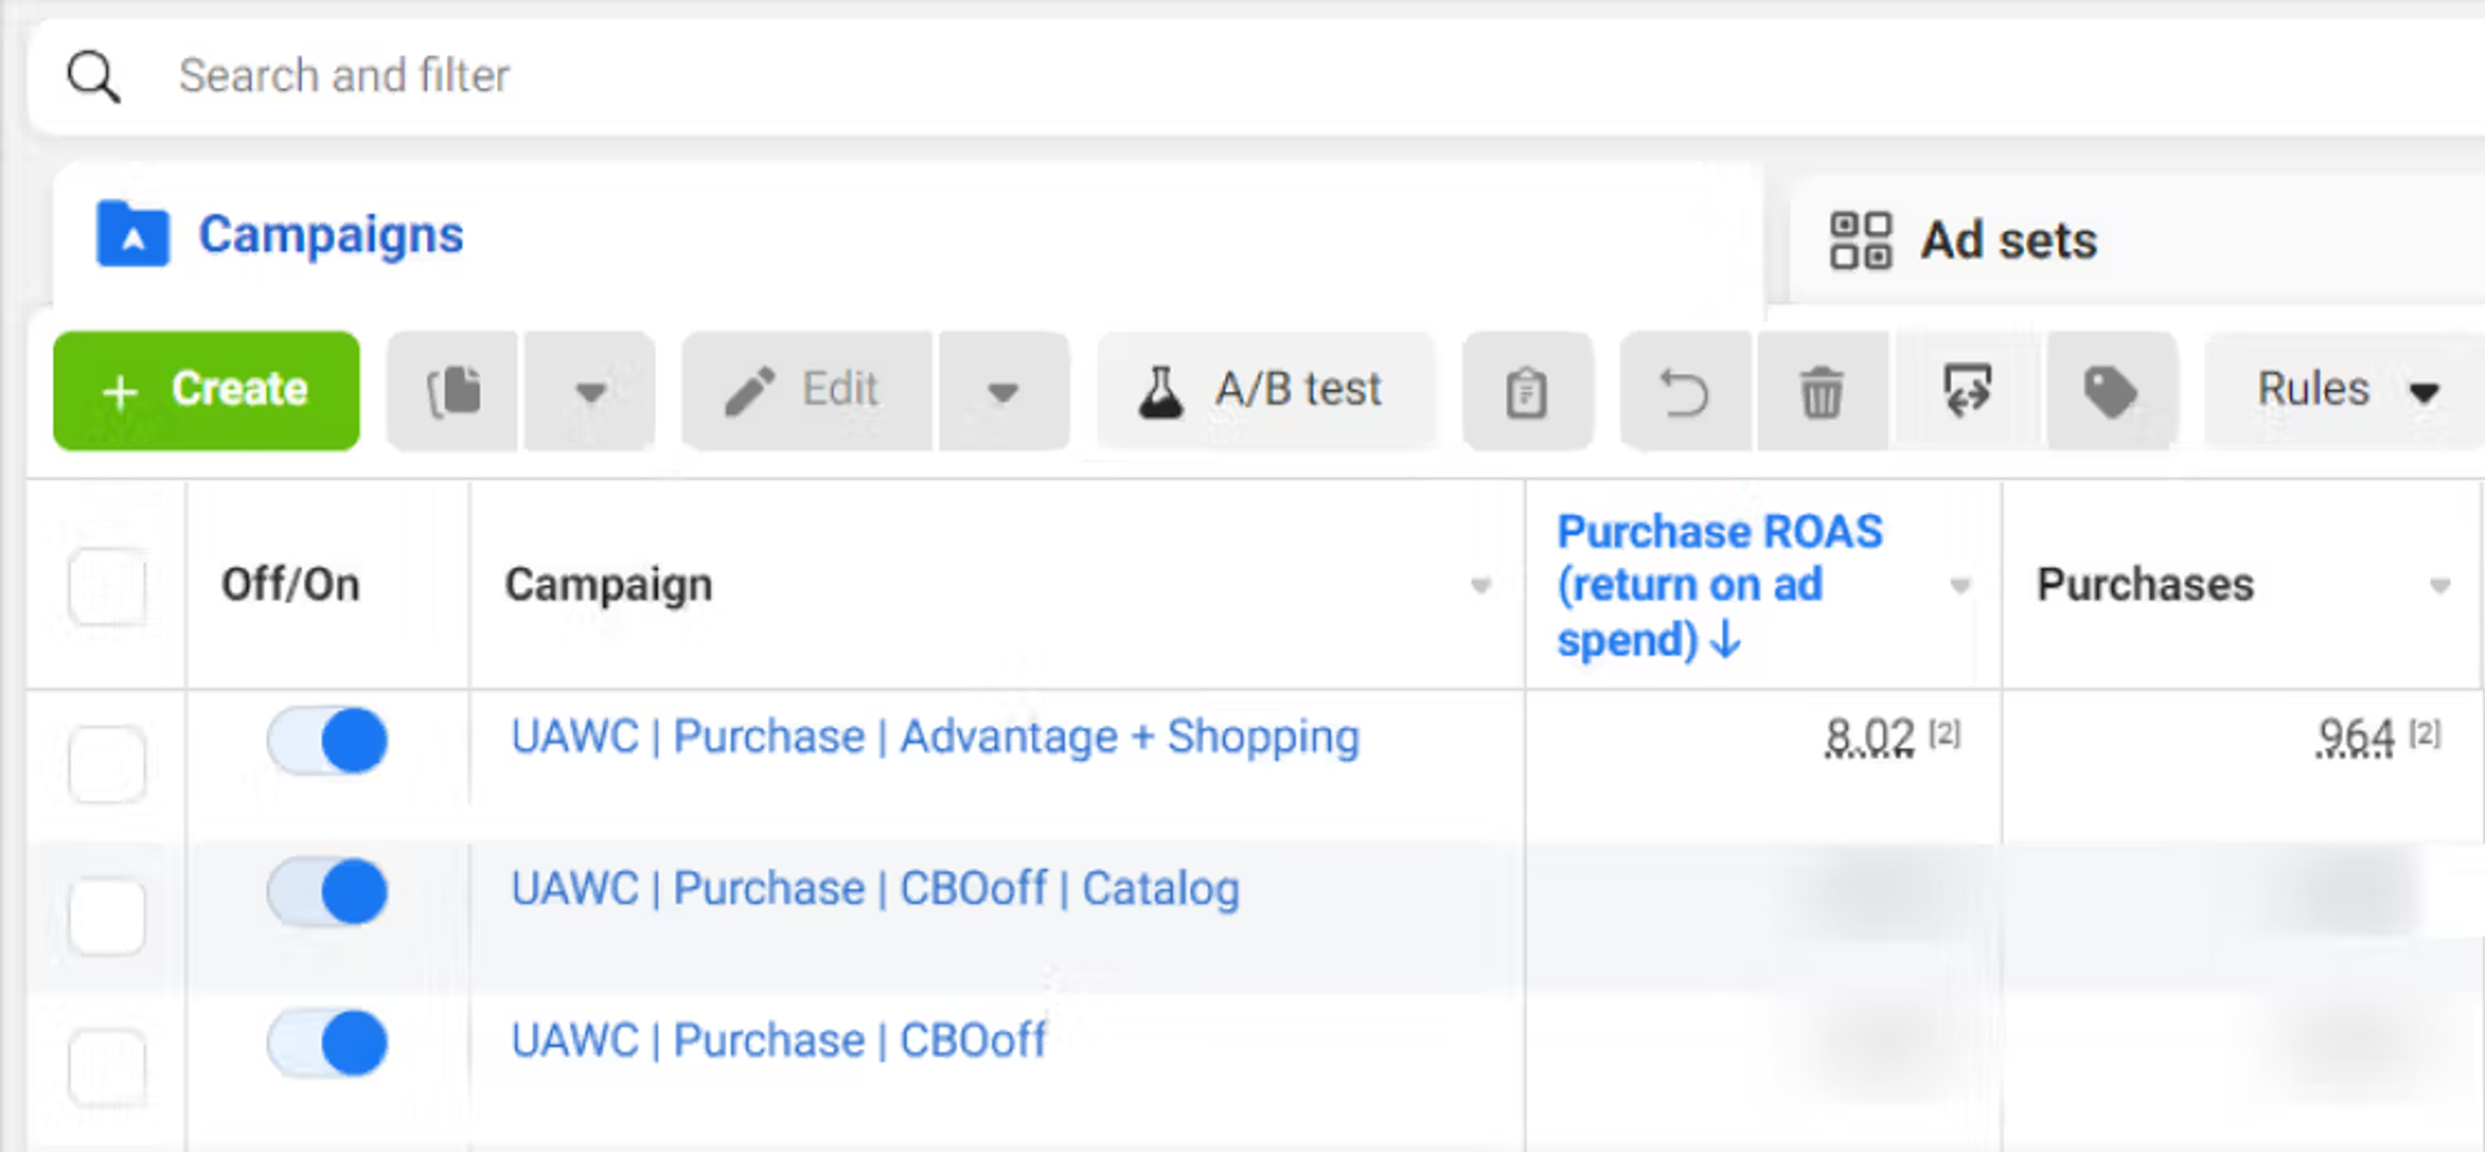Click the trash delete icon
This screenshot has height=1152, width=2485.
pos(1821,391)
